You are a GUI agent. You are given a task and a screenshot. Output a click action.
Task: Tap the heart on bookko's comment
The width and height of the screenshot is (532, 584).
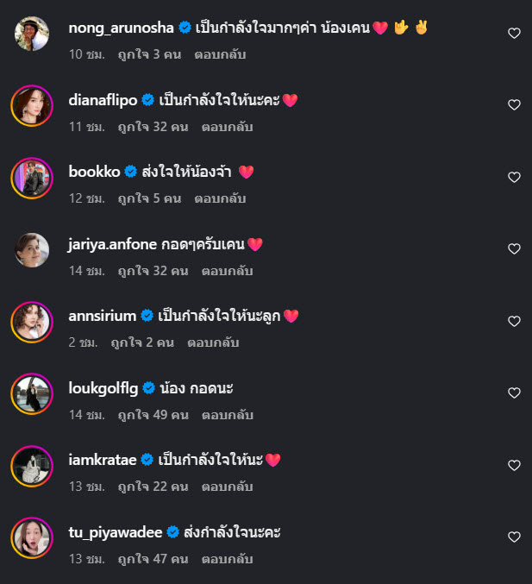tap(514, 178)
